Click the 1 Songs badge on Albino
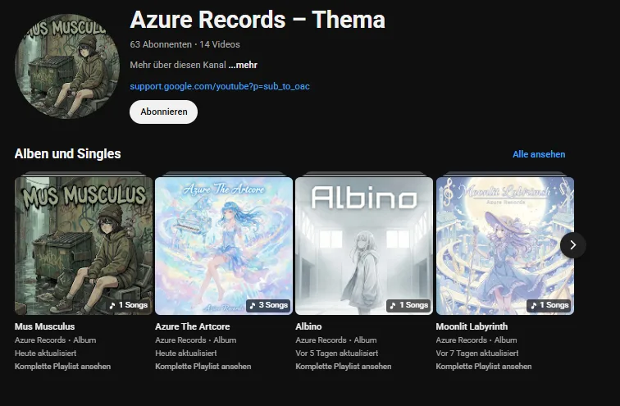The height and width of the screenshot is (406, 620). tap(408, 305)
